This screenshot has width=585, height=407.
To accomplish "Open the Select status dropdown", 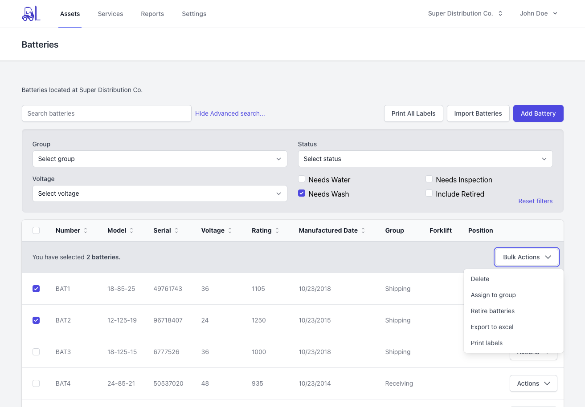I will pyautogui.click(x=425, y=159).
